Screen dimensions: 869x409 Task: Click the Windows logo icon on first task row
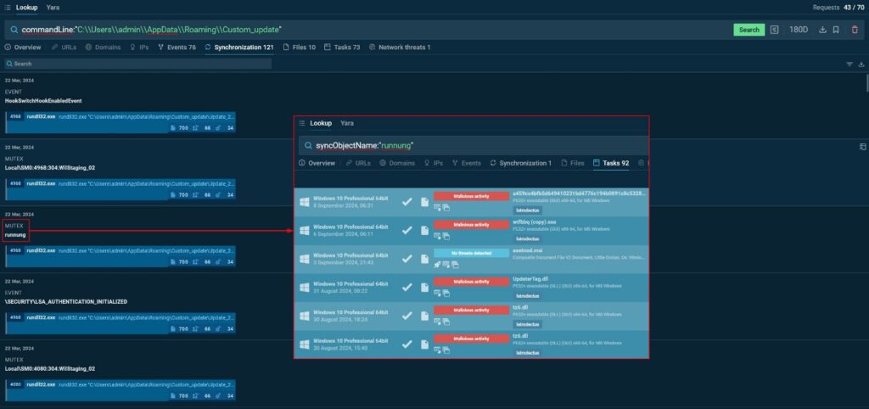[x=302, y=202]
